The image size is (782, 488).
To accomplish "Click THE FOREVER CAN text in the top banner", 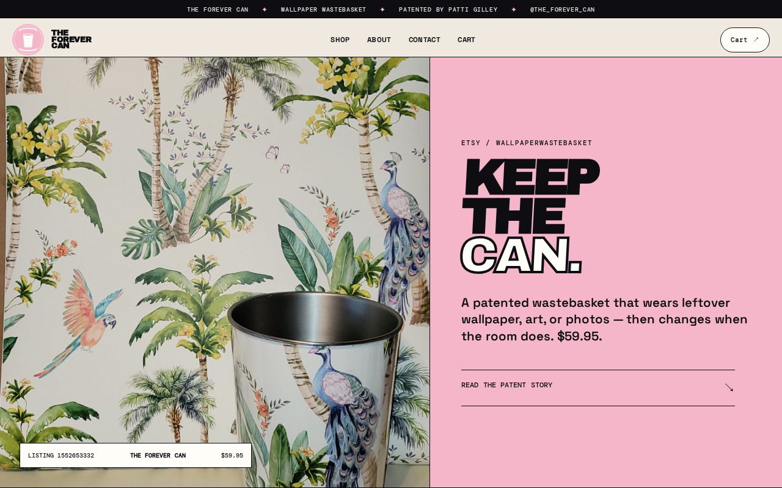I will pyautogui.click(x=217, y=9).
